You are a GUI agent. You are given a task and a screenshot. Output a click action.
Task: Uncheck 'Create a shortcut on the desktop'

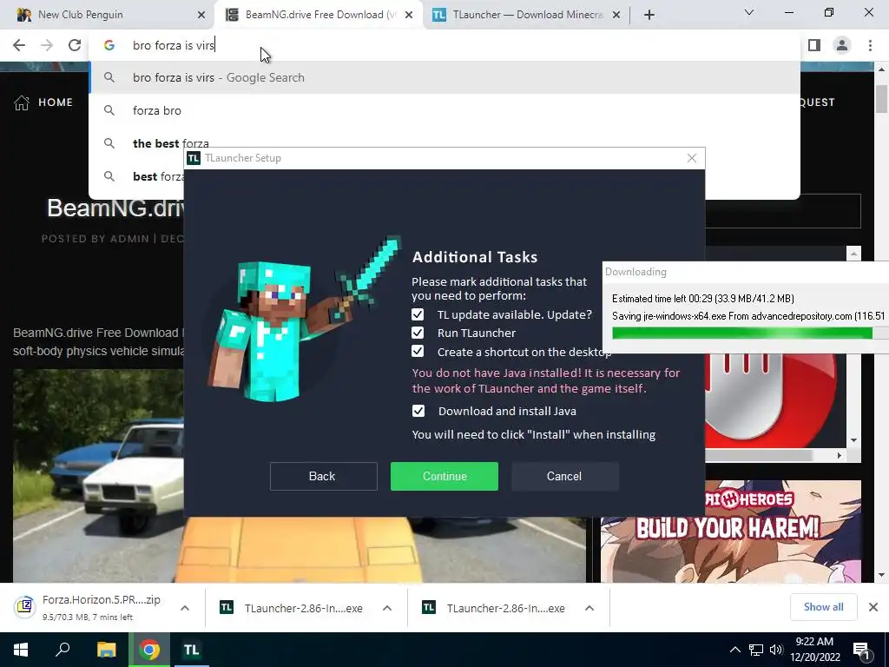(x=418, y=351)
